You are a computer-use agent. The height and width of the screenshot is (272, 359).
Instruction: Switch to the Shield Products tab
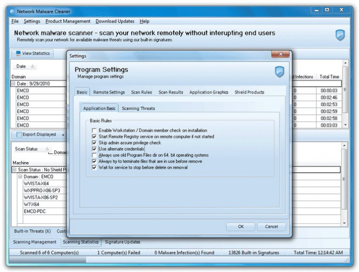pos(249,92)
